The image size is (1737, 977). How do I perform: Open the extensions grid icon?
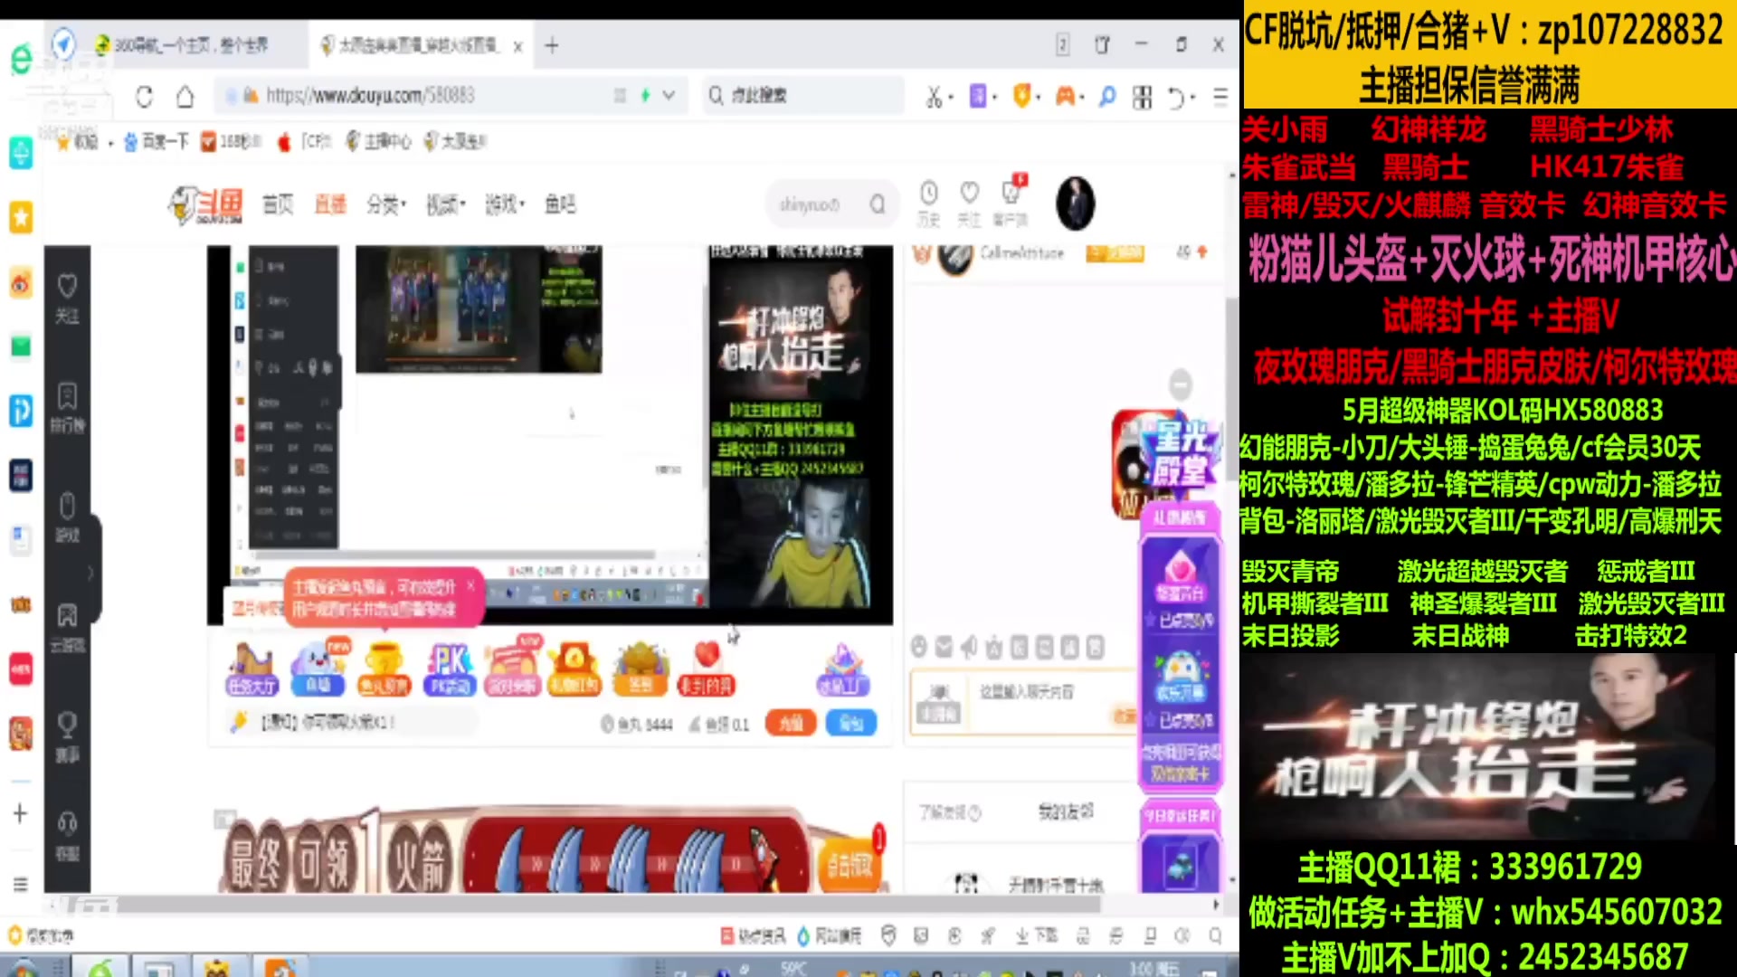coord(1143,96)
